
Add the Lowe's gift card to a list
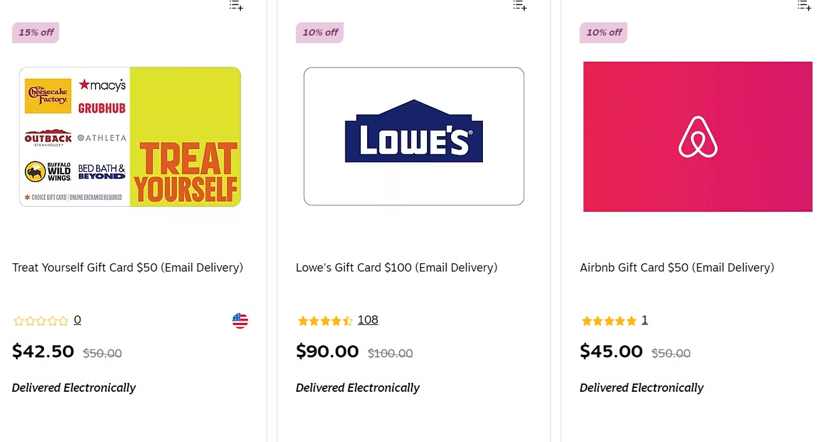coord(520,6)
